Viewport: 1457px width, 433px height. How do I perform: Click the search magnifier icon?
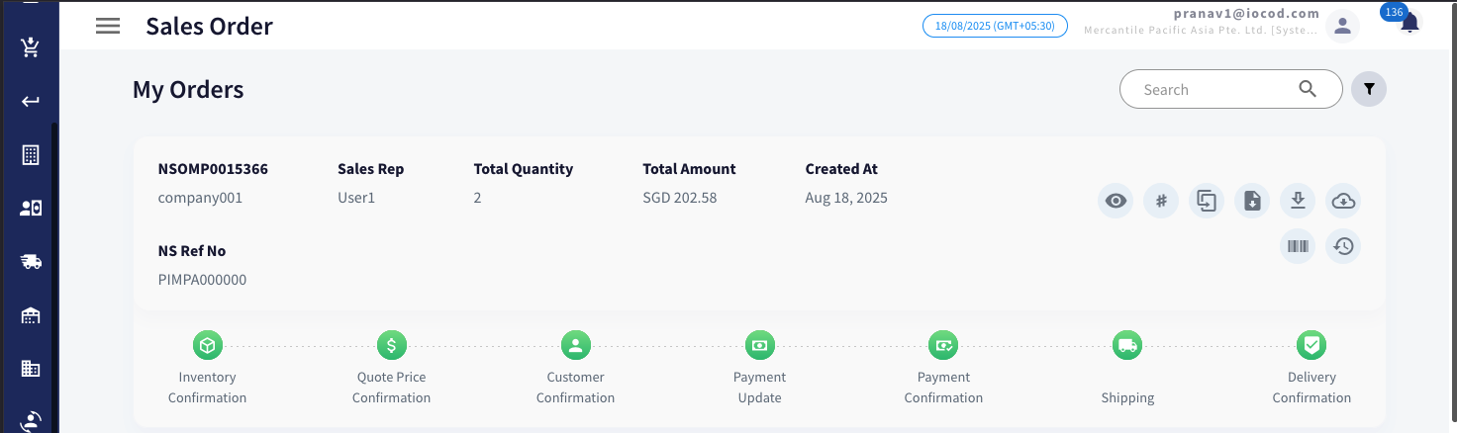1308,89
